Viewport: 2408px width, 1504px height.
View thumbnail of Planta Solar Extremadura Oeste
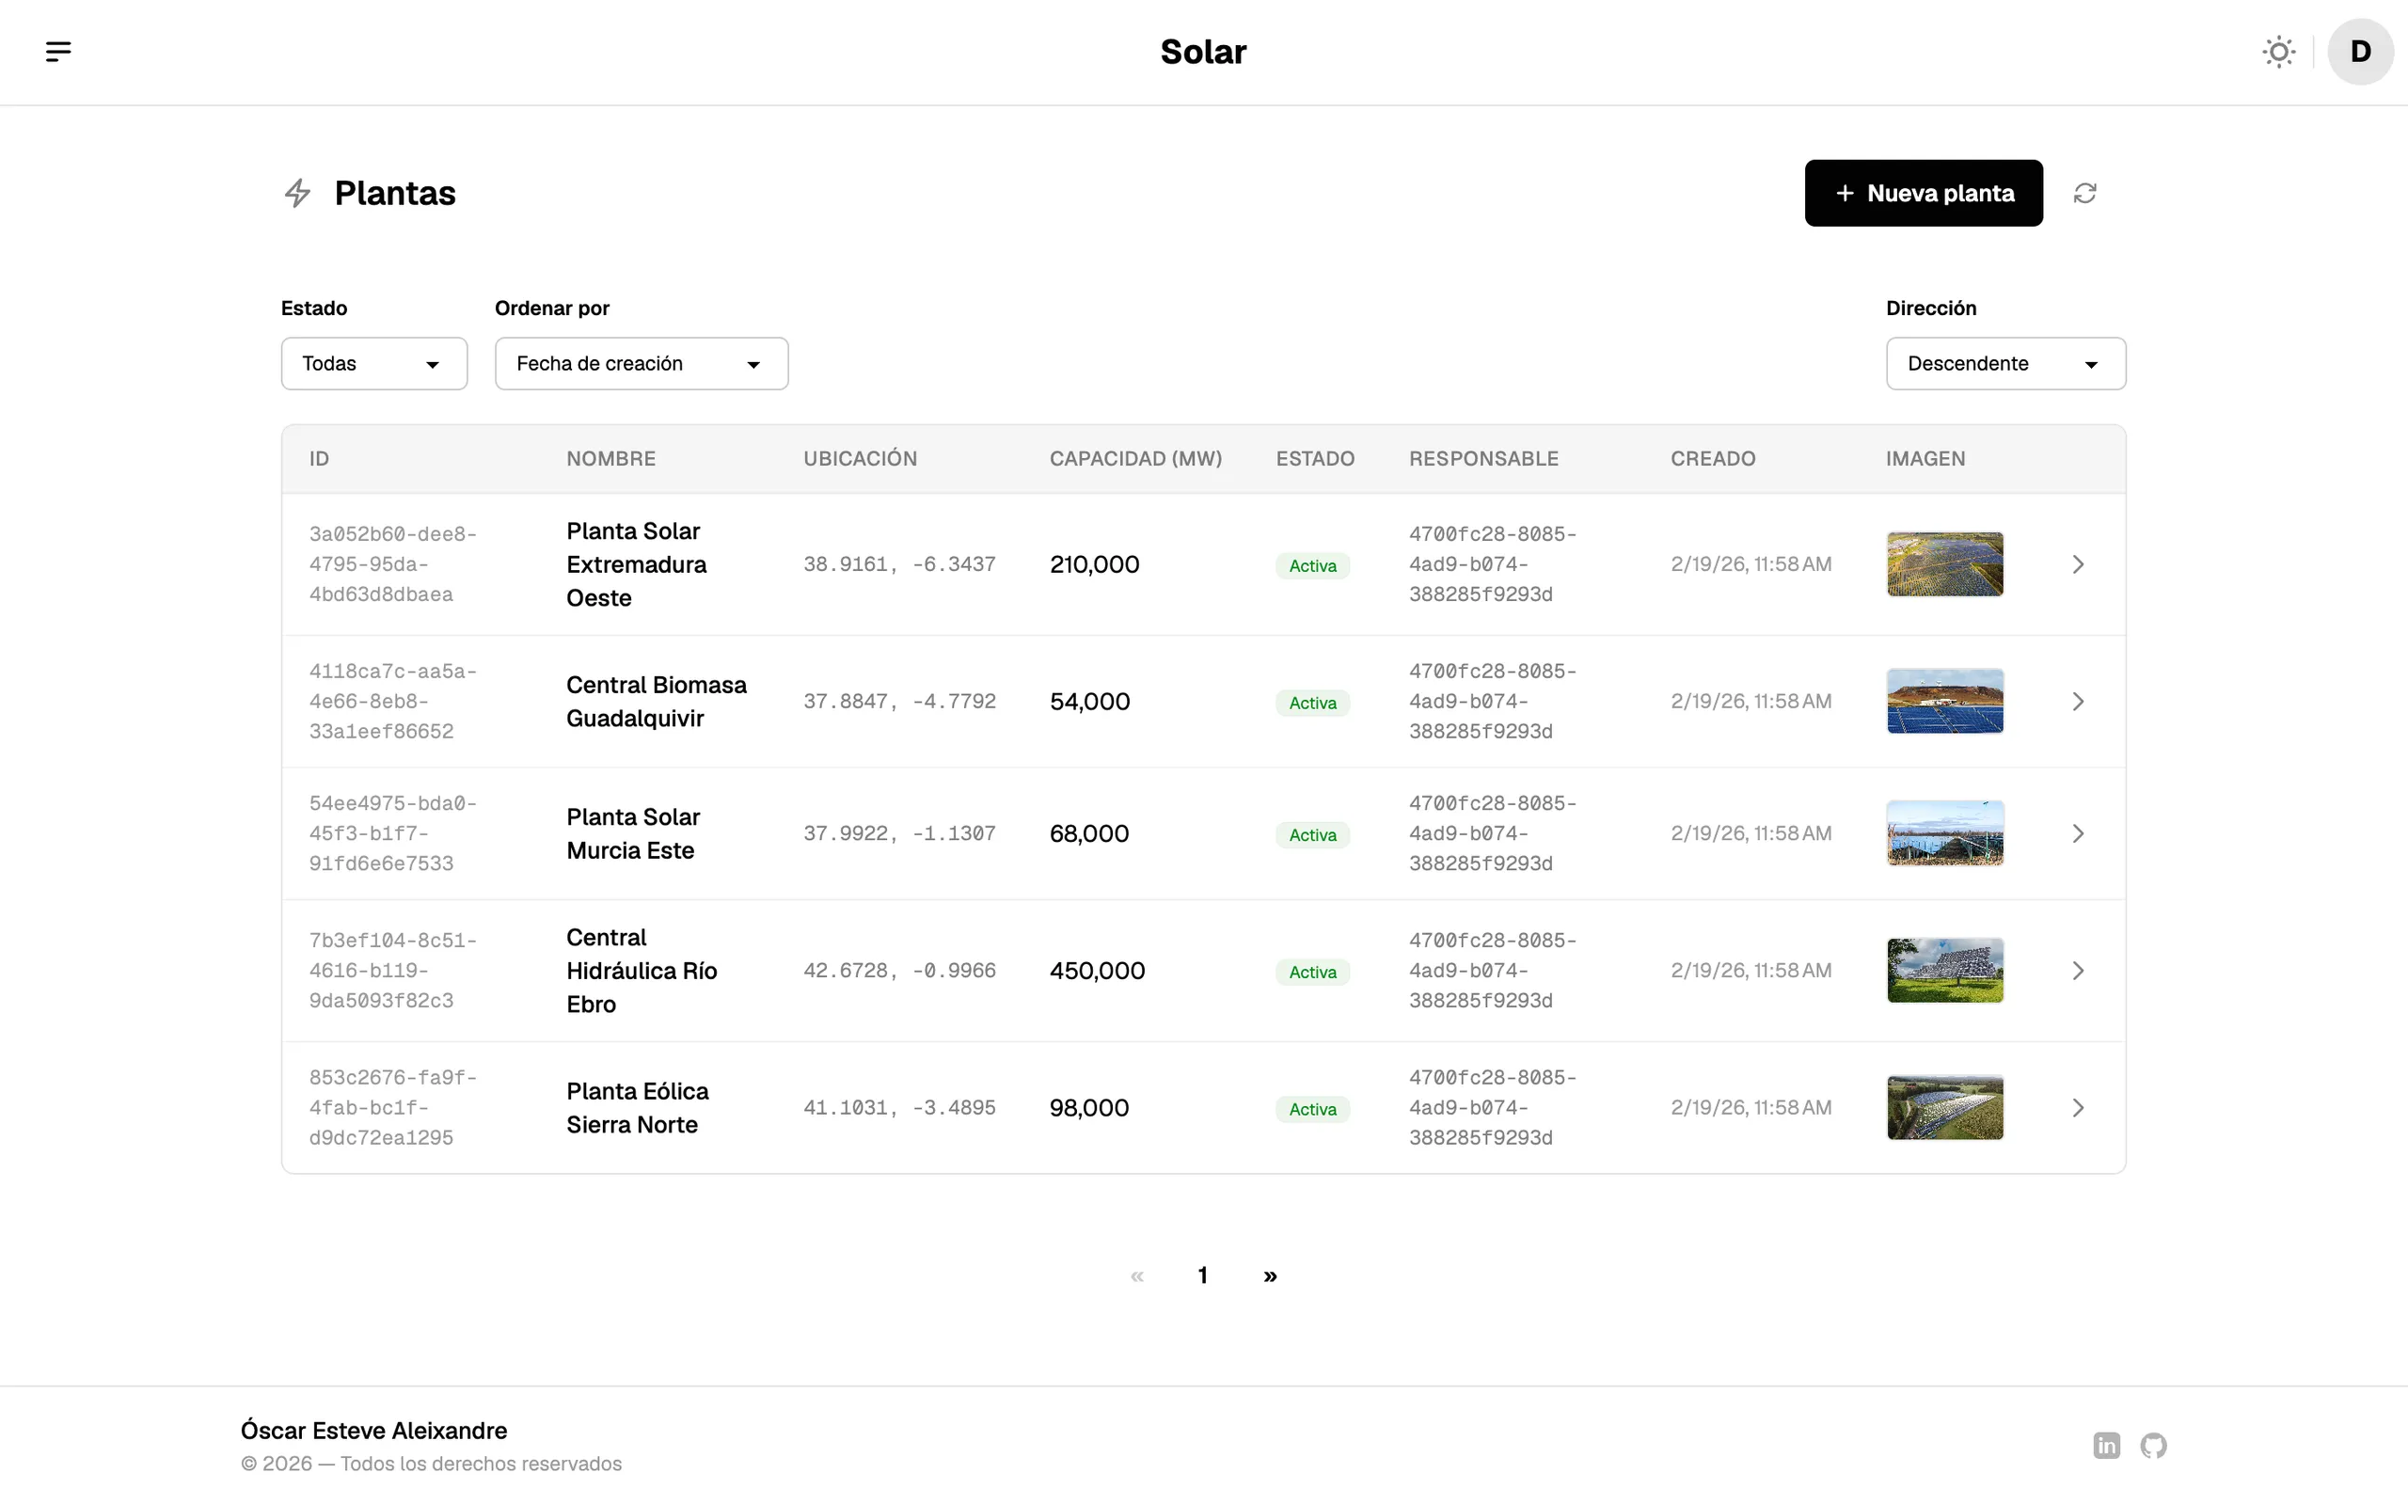point(1944,564)
